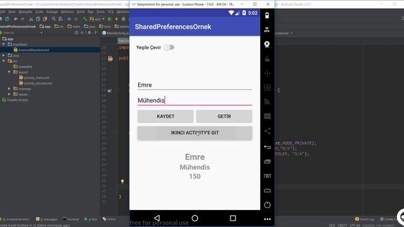Open the Navigate menu
Screen dimensions: 404x227
[25, 12]
